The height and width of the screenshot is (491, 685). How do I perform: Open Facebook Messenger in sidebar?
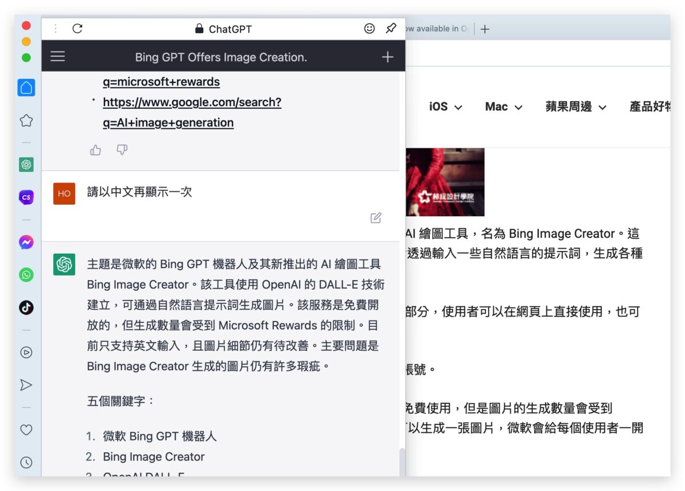click(x=26, y=242)
